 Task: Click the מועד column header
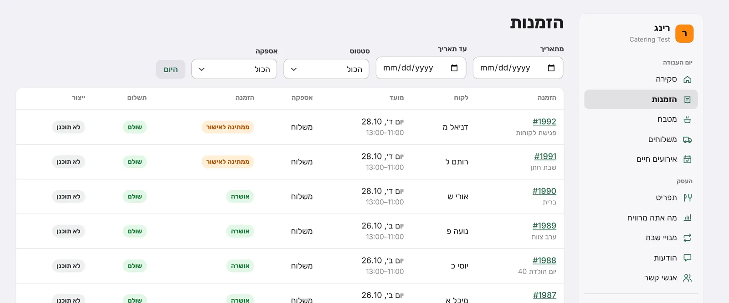coord(396,98)
